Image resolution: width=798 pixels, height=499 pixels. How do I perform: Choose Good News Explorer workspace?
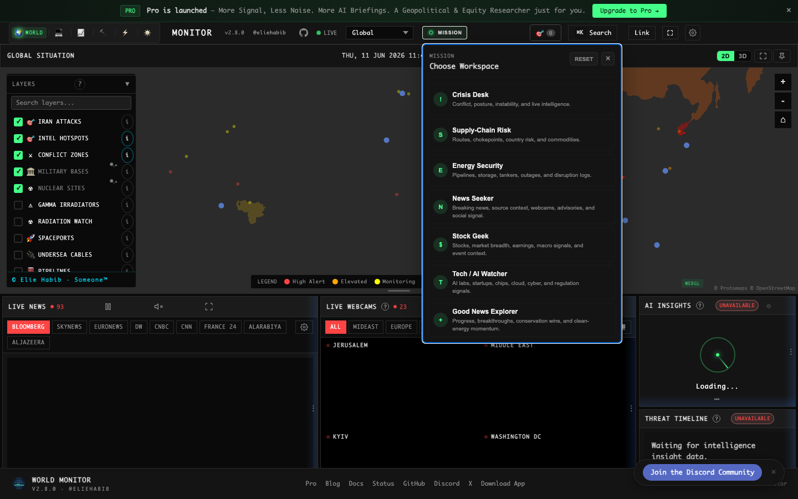tap(521, 320)
